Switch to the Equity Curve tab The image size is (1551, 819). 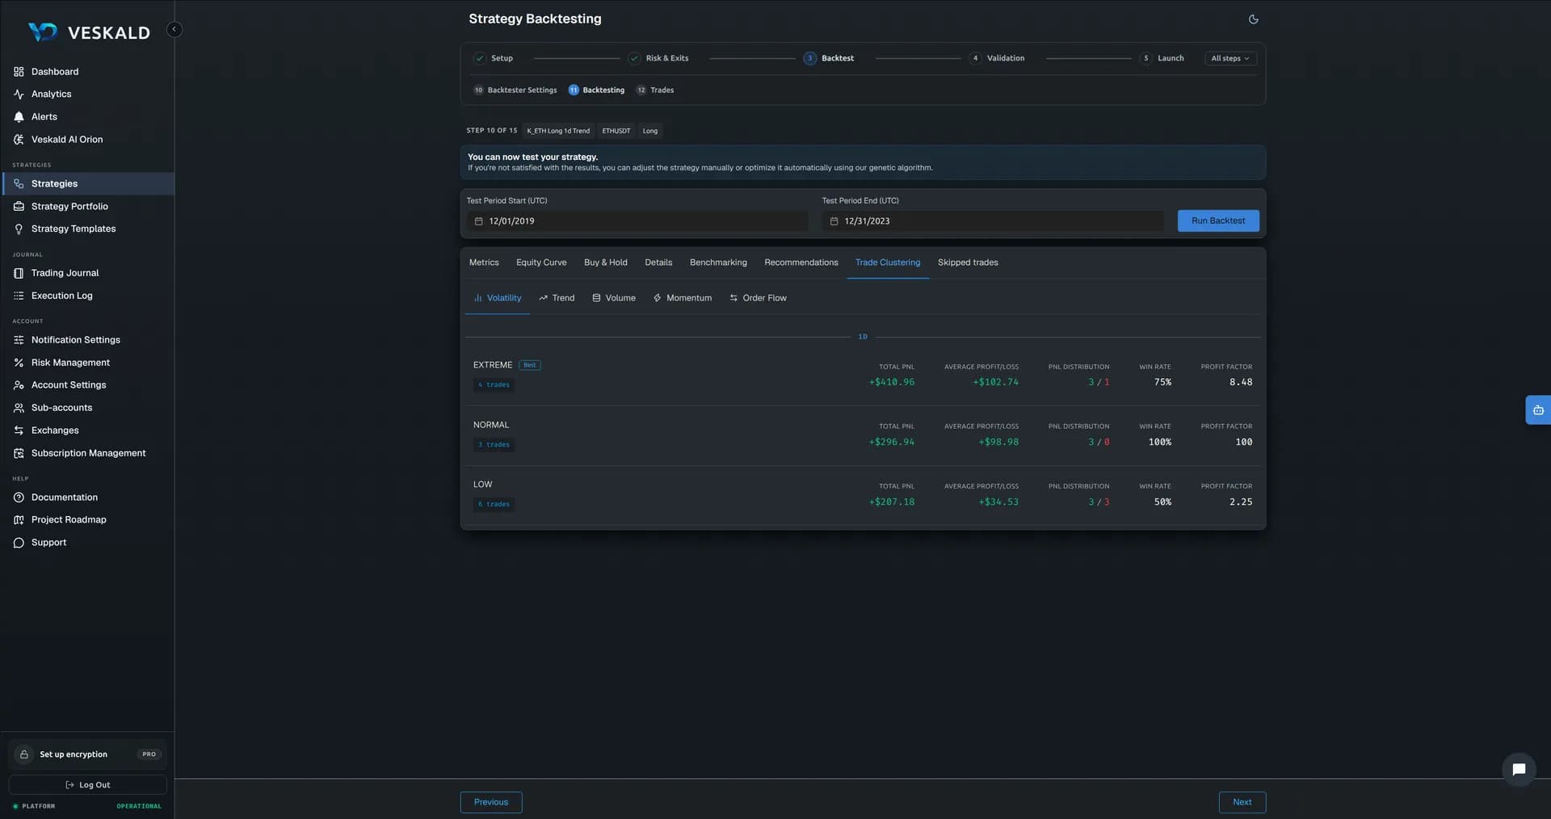point(541,262)
